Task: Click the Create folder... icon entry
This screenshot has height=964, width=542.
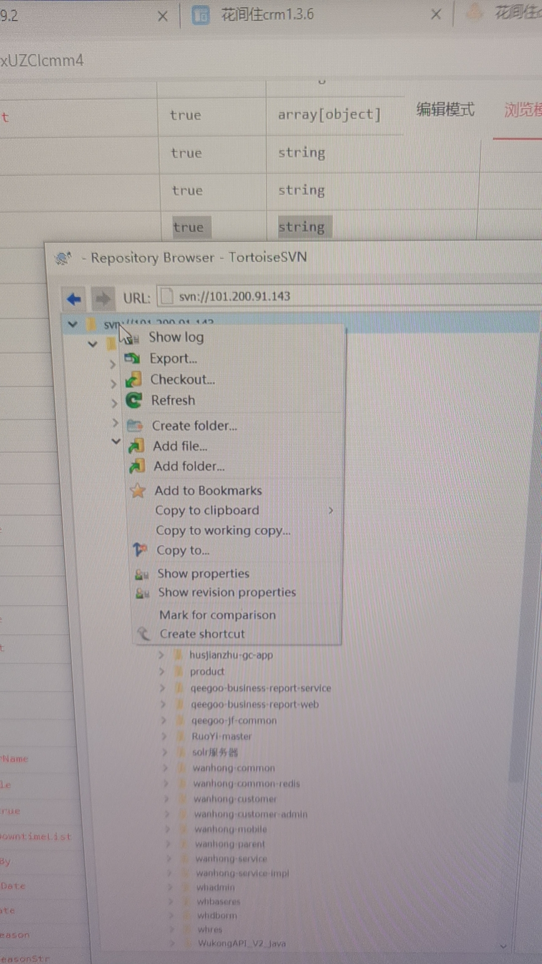Action: (134, 426)
